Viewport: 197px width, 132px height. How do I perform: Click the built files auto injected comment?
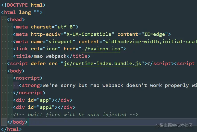[76, 115]
